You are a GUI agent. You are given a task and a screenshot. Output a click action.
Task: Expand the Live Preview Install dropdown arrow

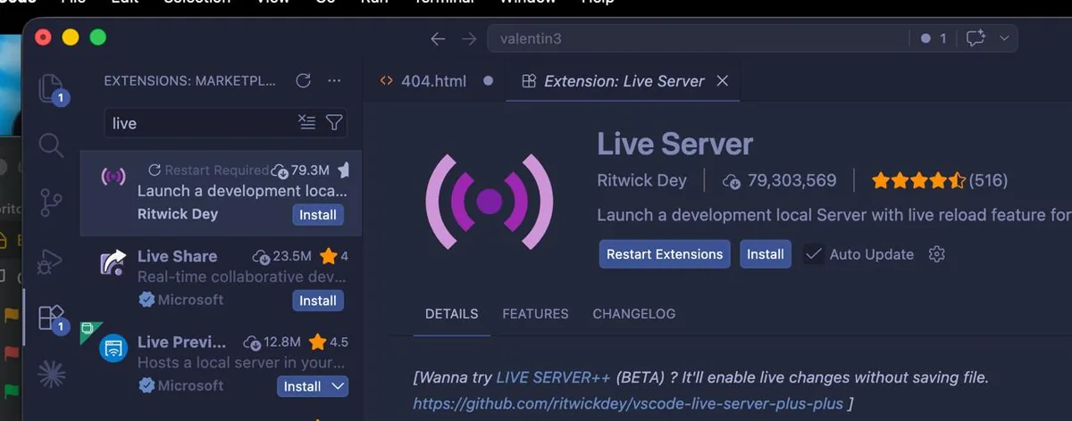pyautogui.click(x=337, y=386)
